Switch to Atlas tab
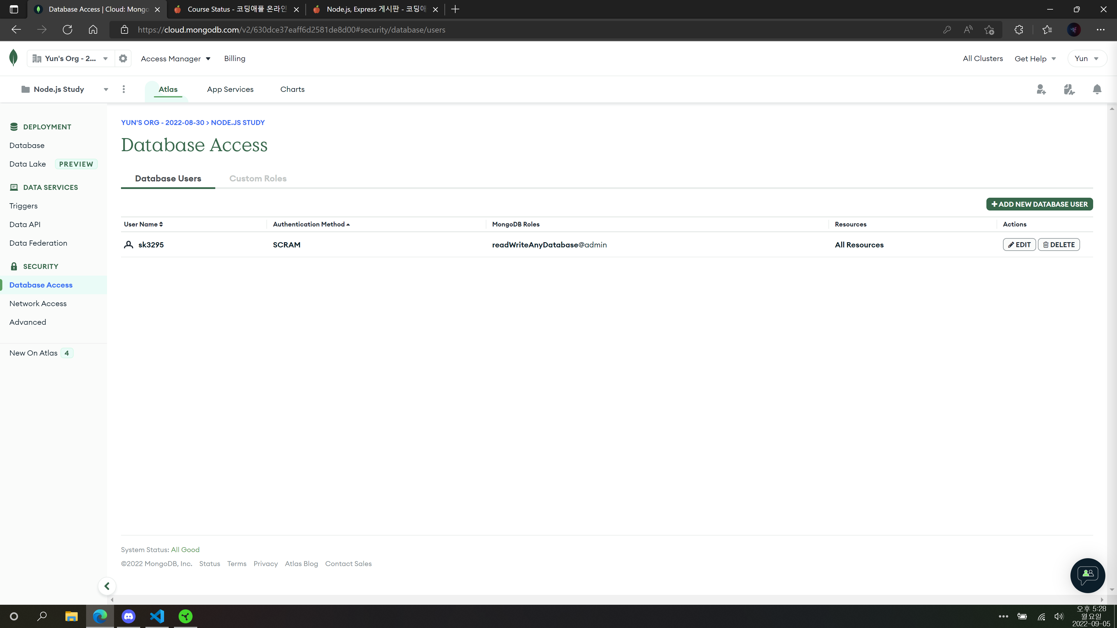 pyautogui.click(x=168, y=89)
